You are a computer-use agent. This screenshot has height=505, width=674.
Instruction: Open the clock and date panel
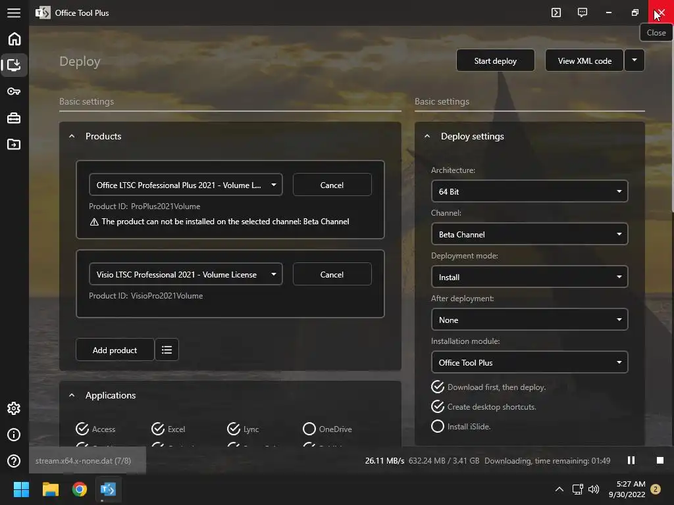[627, 489]
